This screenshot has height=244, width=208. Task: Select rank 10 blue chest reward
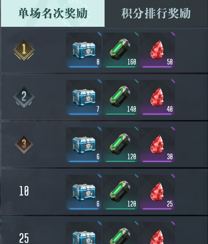point(84,192)
